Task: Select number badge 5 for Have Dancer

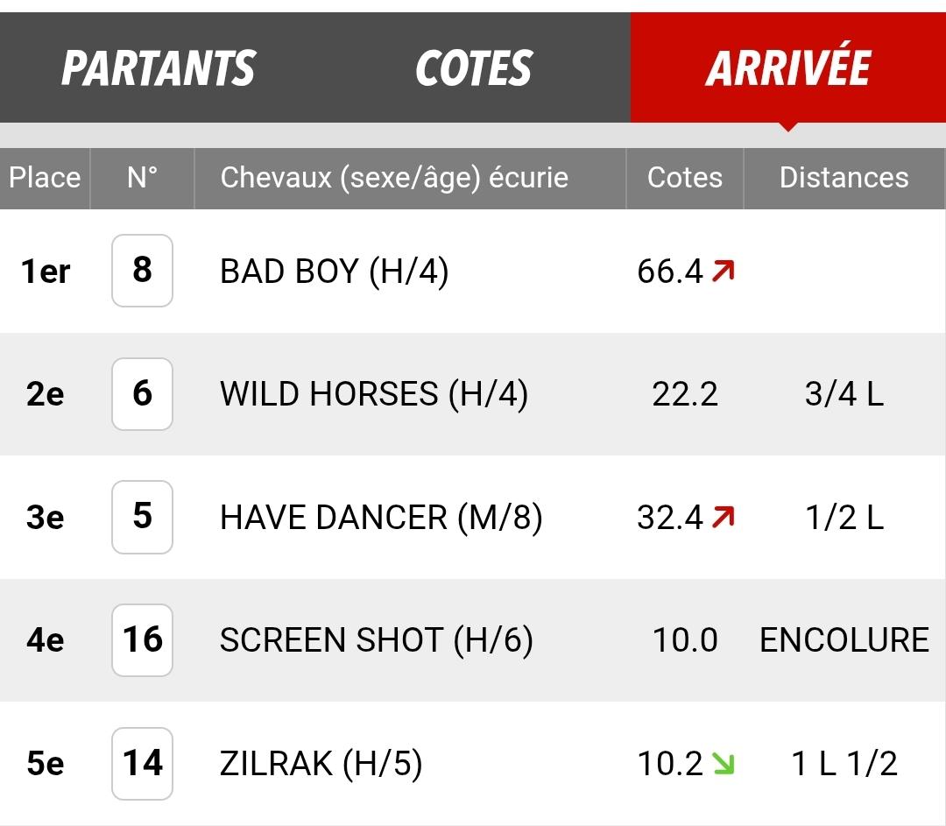Action: [x=143, y=517]
